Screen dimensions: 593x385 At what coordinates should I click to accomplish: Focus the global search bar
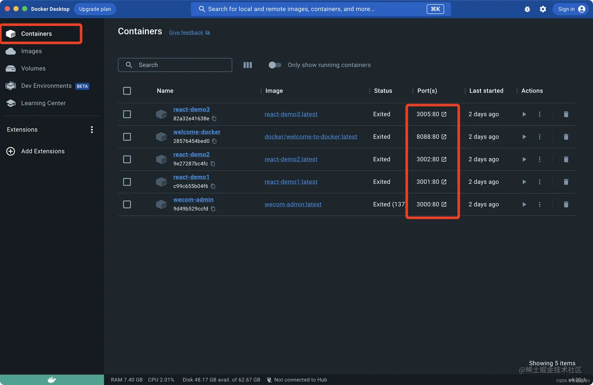pyautogui.click(x=321, y=9)
